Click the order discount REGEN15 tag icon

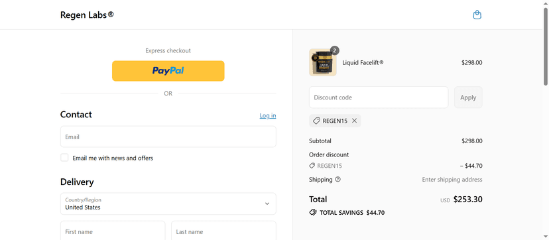pos(312,166)
